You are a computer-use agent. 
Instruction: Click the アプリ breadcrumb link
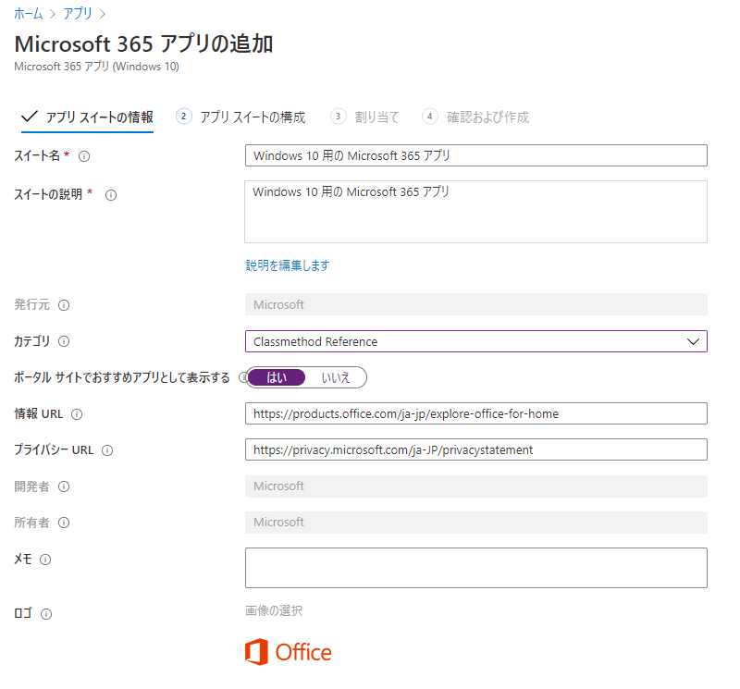click(78, 13)
